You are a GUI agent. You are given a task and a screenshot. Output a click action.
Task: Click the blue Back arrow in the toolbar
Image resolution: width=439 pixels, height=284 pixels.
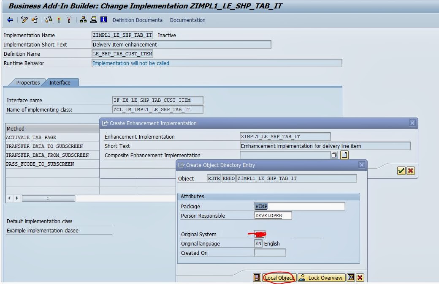(x=10, y=19)
